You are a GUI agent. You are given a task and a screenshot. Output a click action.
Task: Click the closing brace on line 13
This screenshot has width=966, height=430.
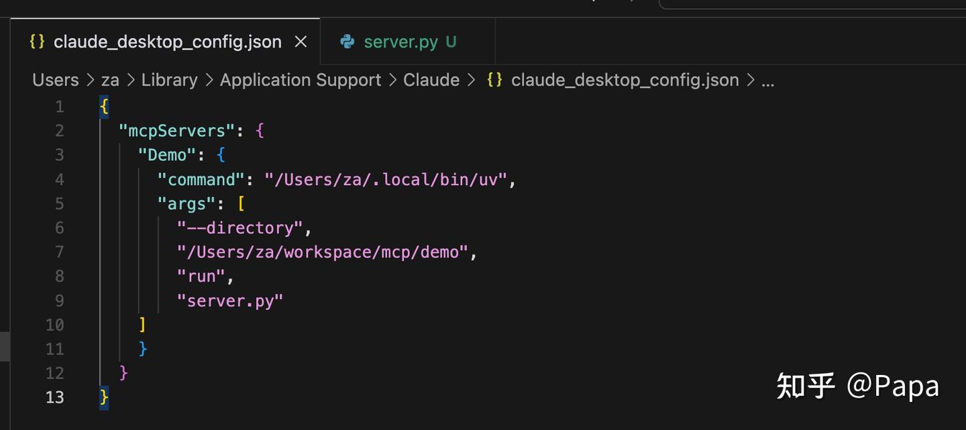(x=104, y=397)
